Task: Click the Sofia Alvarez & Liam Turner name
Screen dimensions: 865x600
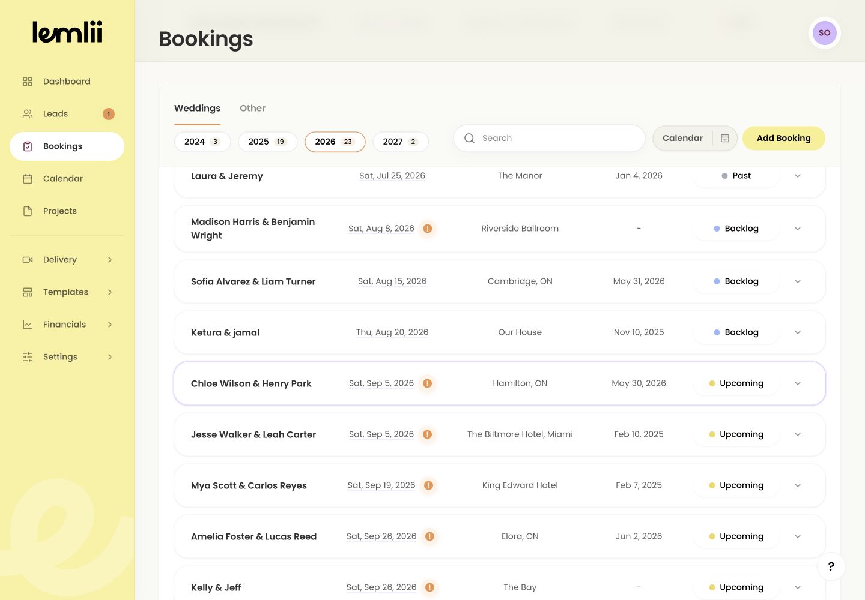Action: coord(253,281)
